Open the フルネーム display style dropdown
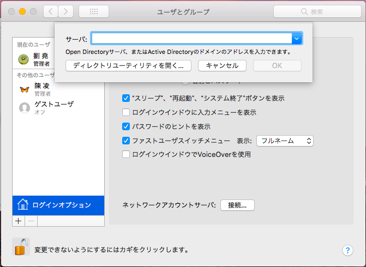The height and width of the screenshot is (267, 366). 285,141
